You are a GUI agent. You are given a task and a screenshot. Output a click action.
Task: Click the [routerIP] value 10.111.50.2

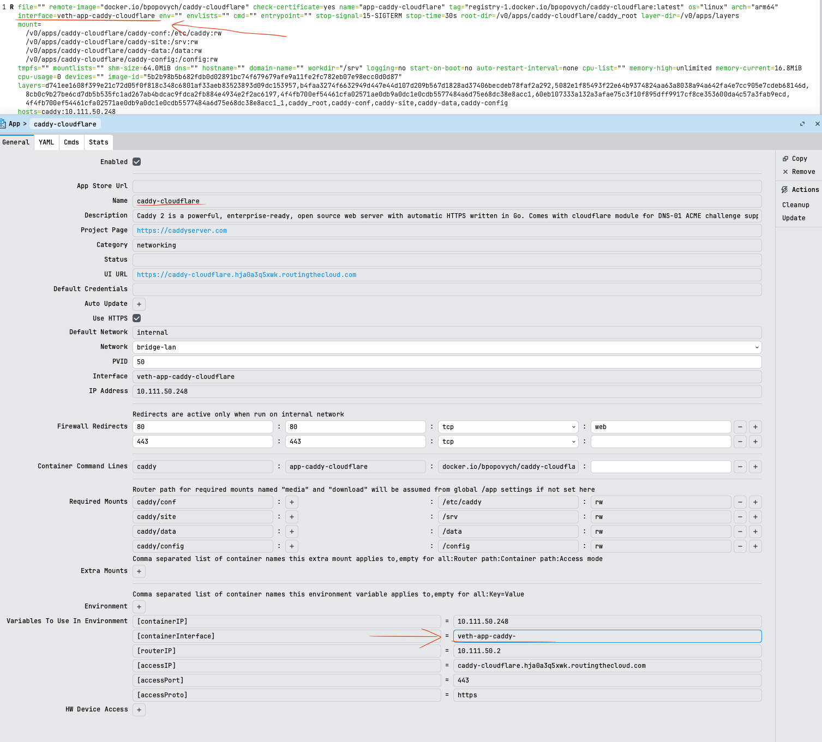[608, 651]
